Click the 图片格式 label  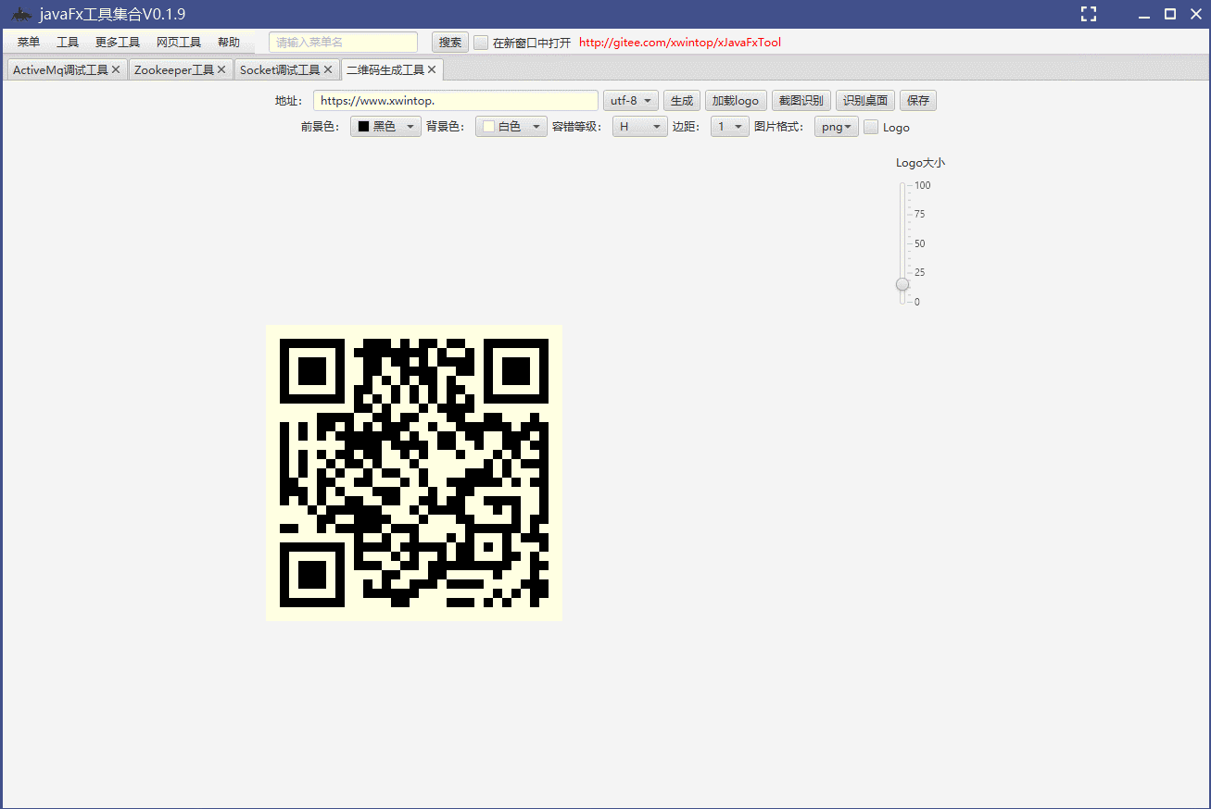click(x=779, y=127)
